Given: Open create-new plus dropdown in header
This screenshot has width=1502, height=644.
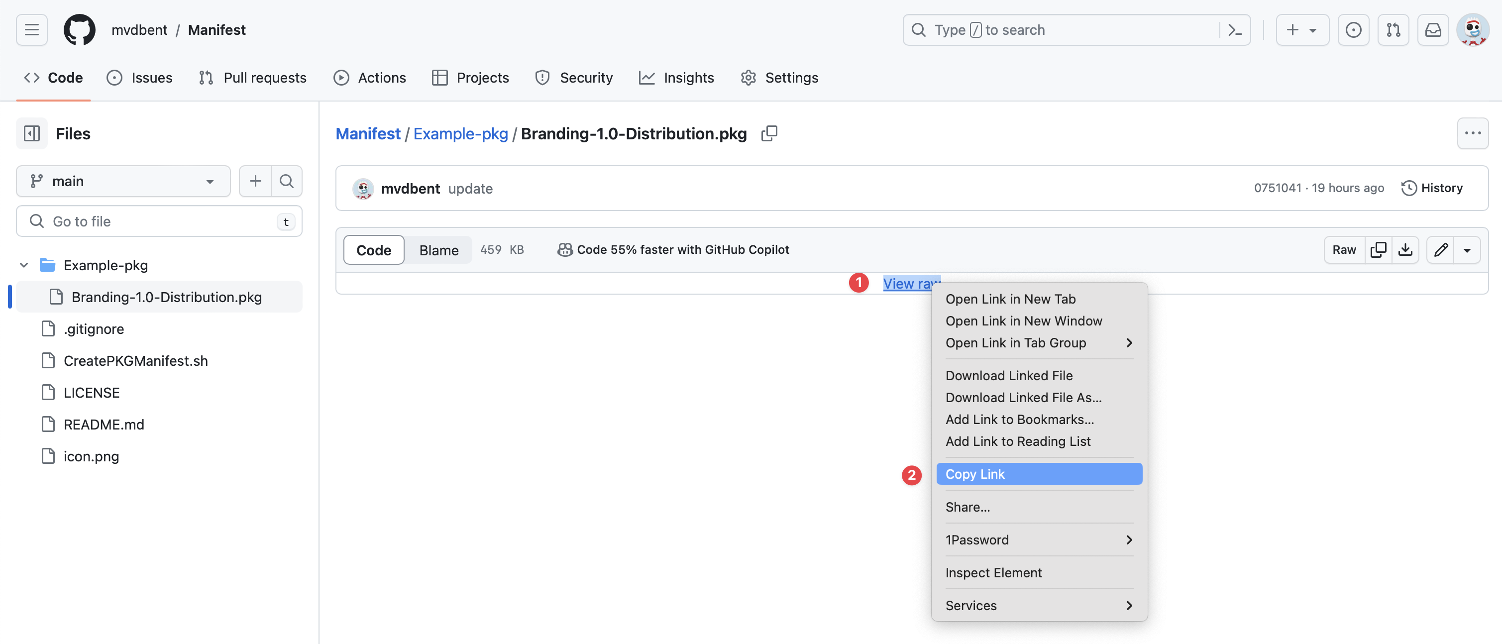Looking at the screenshot, I should [1302, 30].
